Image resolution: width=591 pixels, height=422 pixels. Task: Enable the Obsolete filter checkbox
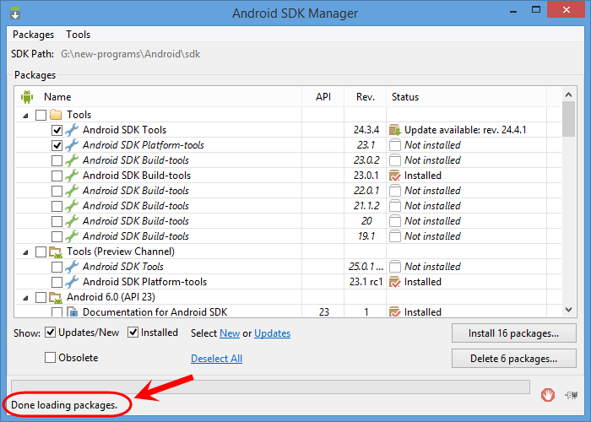click(x=50, y=357)
